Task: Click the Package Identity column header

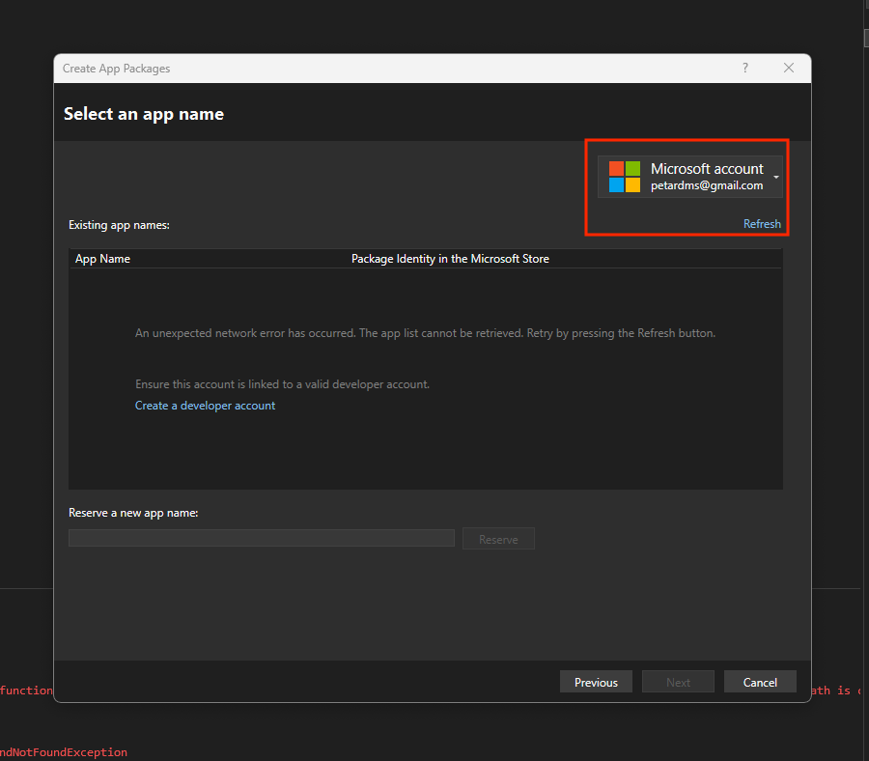Action: coord(450,258)
